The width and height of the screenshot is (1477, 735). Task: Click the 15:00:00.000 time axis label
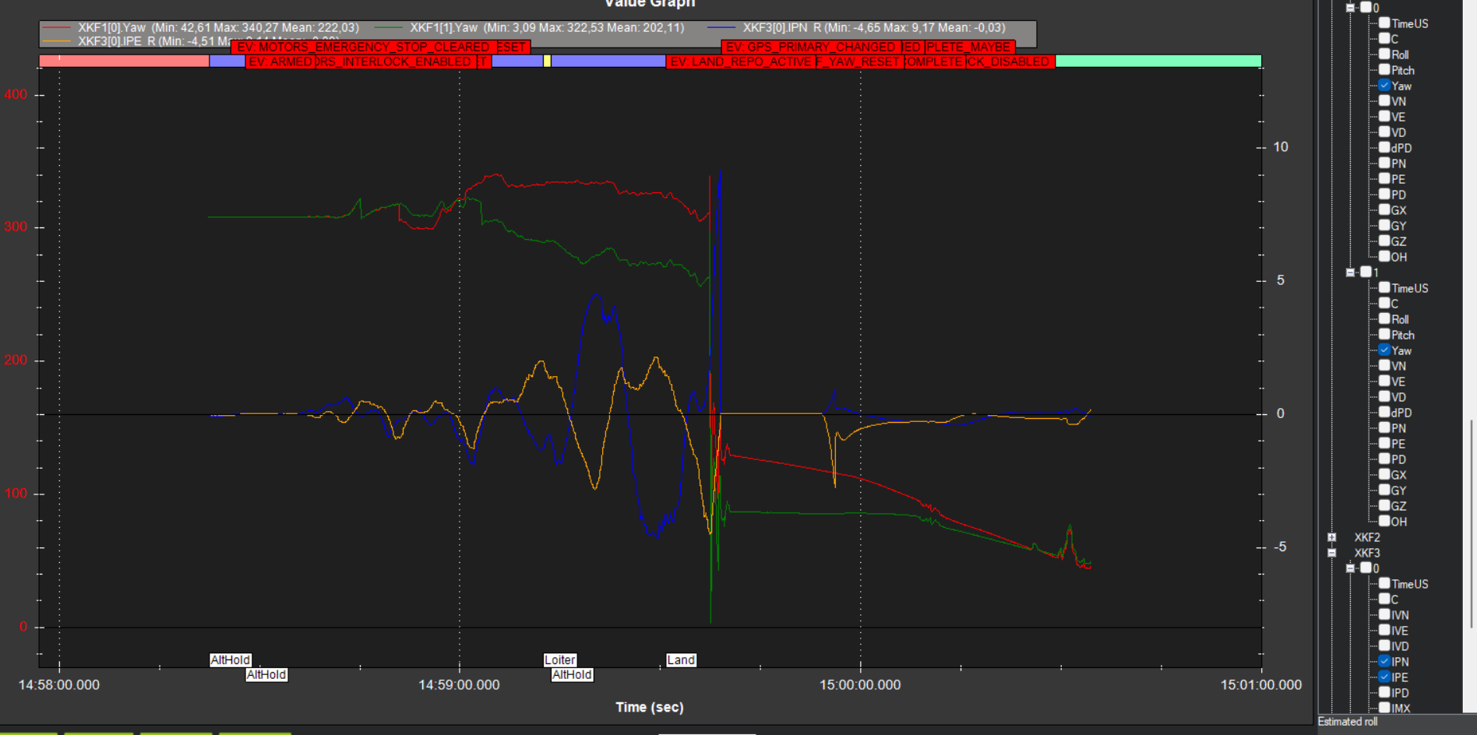click(860, 685)
